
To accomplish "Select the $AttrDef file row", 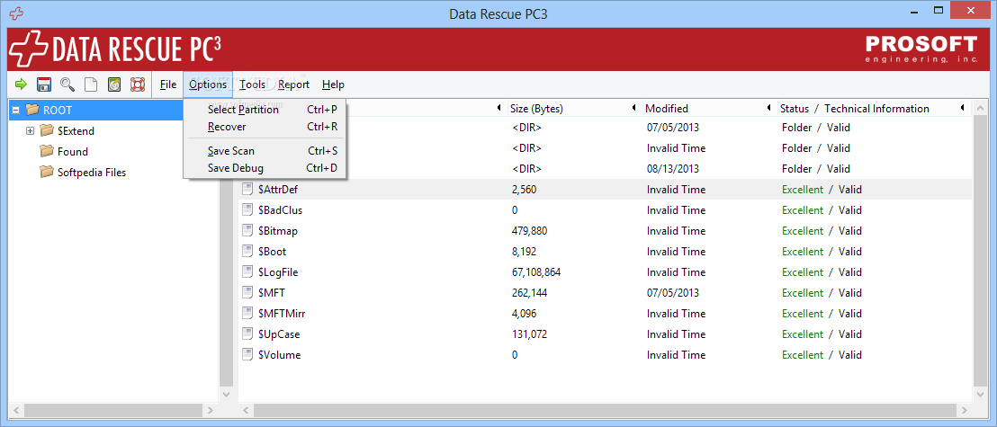I will [x=604, y=190].
